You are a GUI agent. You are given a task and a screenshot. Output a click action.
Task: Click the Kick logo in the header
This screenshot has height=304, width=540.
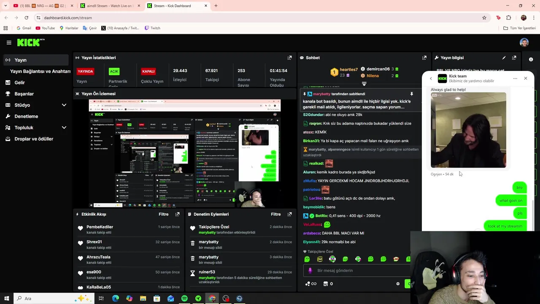coord(31,42)
